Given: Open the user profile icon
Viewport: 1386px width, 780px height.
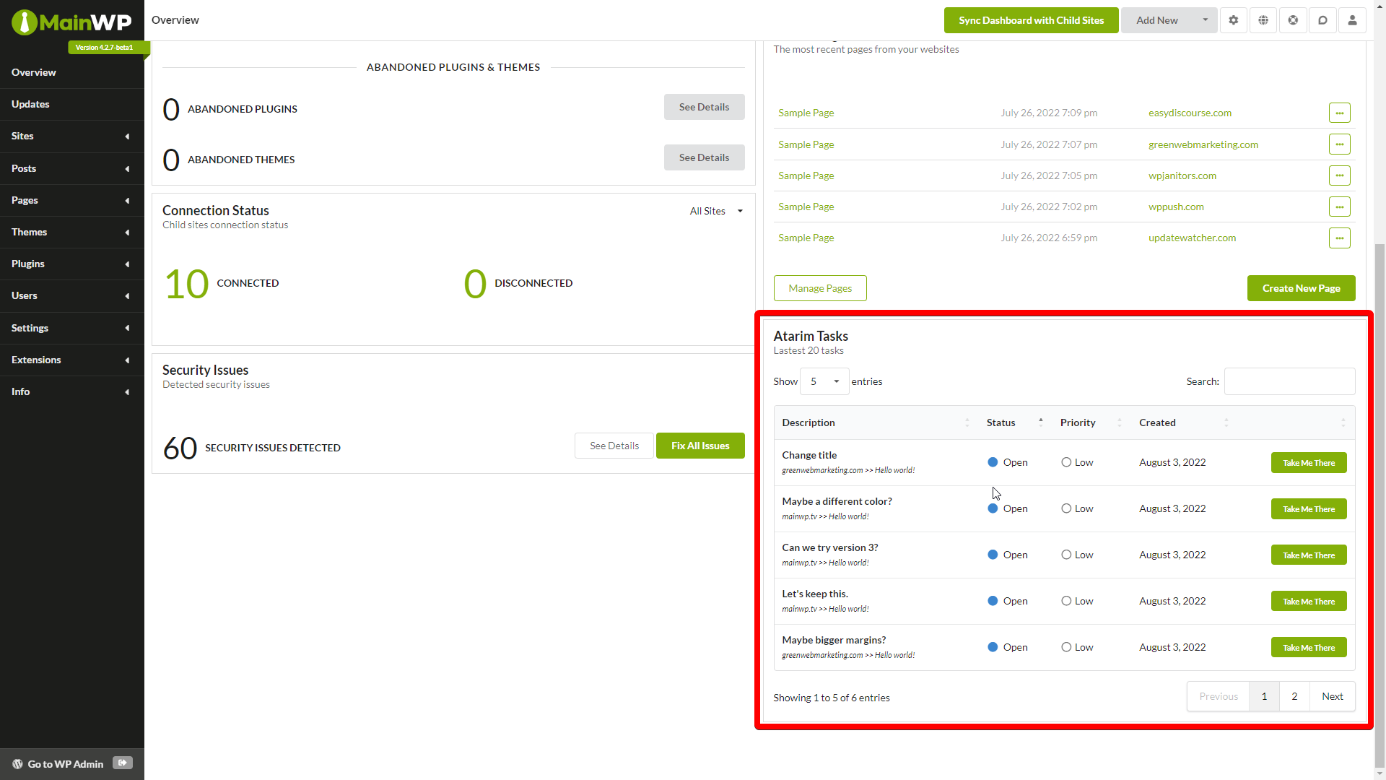Looking at the screenshot, I should click(1352, 20).
